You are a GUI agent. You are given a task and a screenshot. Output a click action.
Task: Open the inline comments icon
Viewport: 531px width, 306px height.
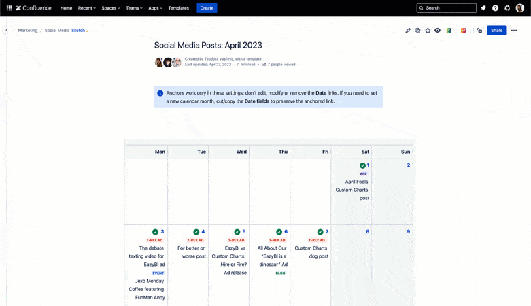point(417,30)
